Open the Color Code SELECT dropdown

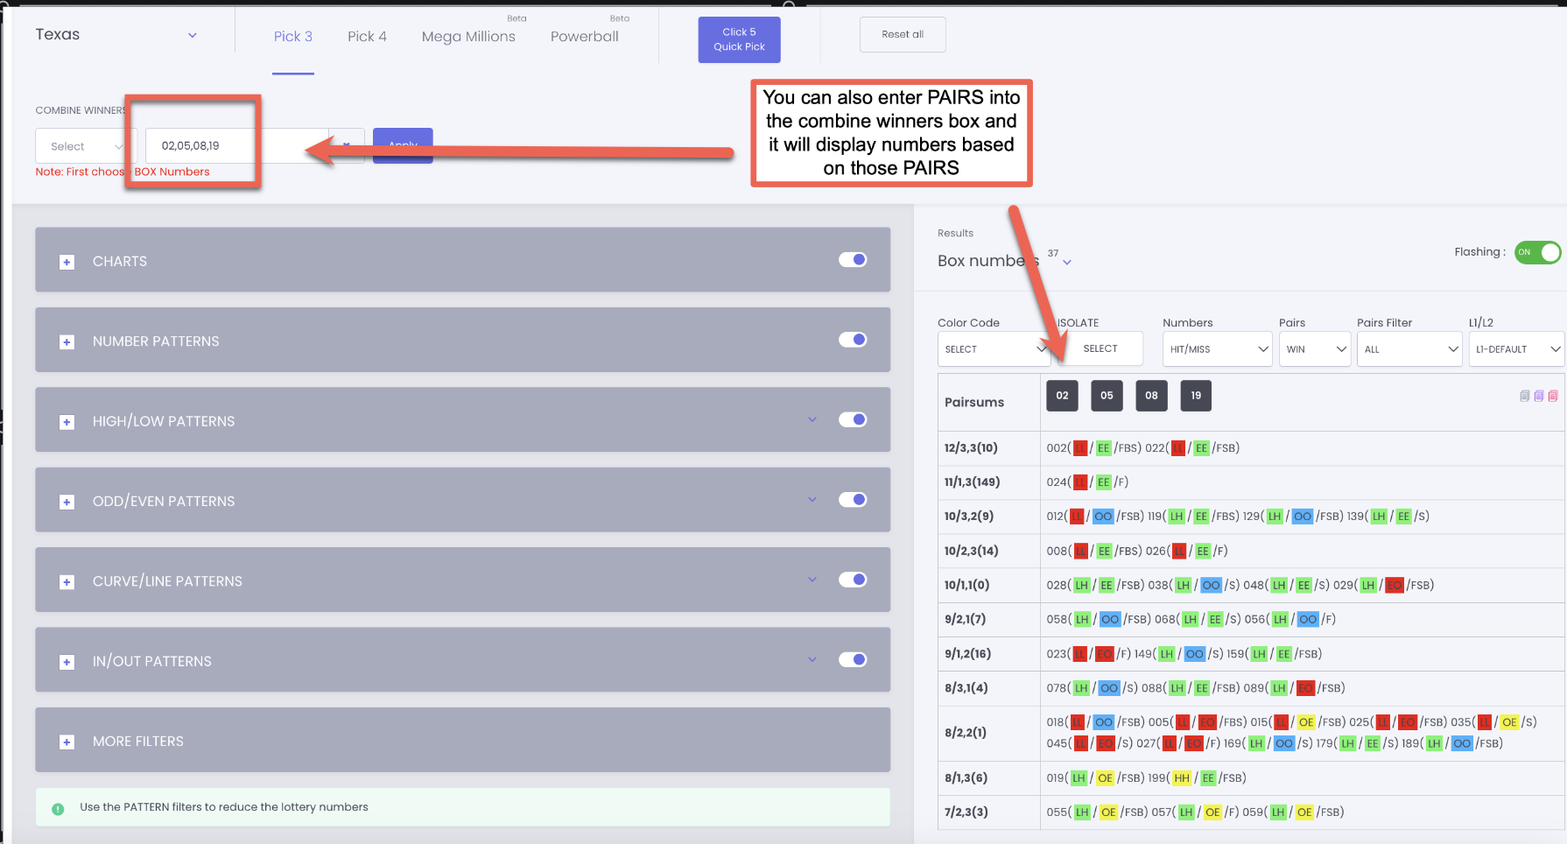tap(994, 348)
